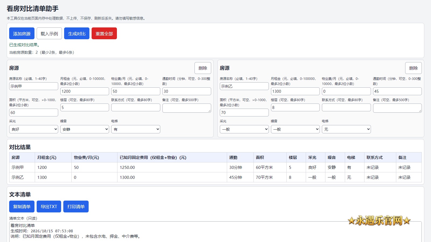Click the 生成对比 button
Viewport: 431px width, 242px height.
point(77,33)
